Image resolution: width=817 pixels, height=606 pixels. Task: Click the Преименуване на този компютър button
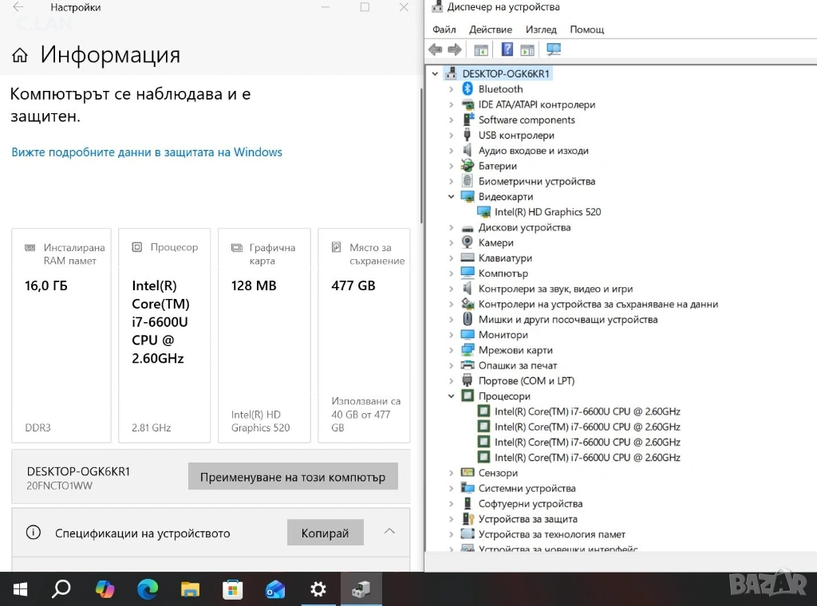pos(293,477)
